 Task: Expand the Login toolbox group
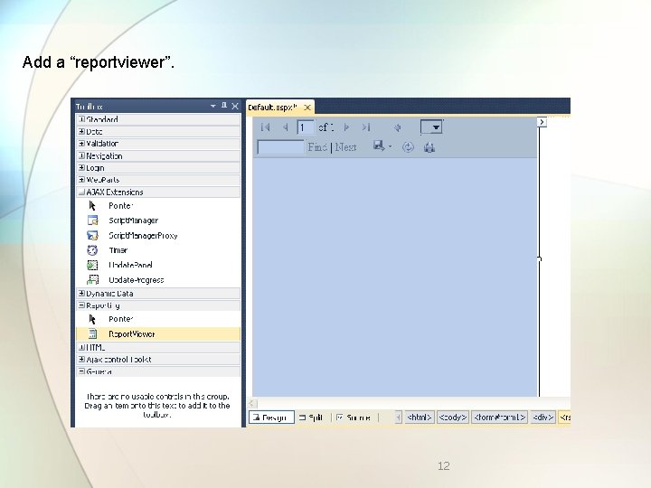[x=81, y=168]
